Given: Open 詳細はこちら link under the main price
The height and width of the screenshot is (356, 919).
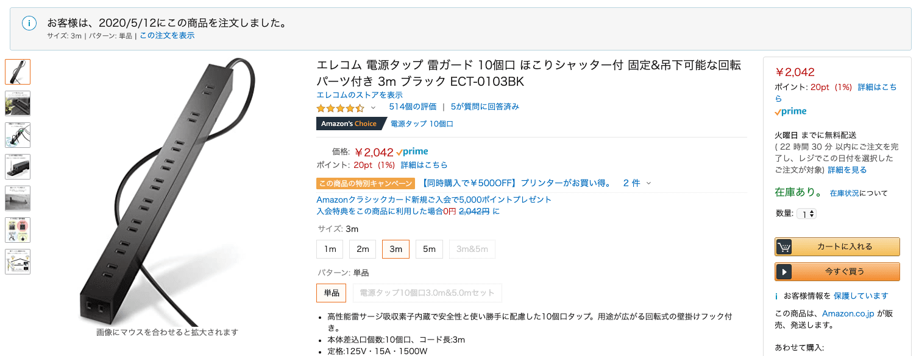Looking at the screenshot, I should (424, 165).
